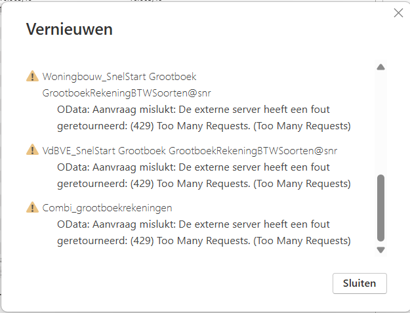Click the OData error line under VdBVE_SnelStart
The height and width of the screenshot is (313, 410).
(193, 167)
